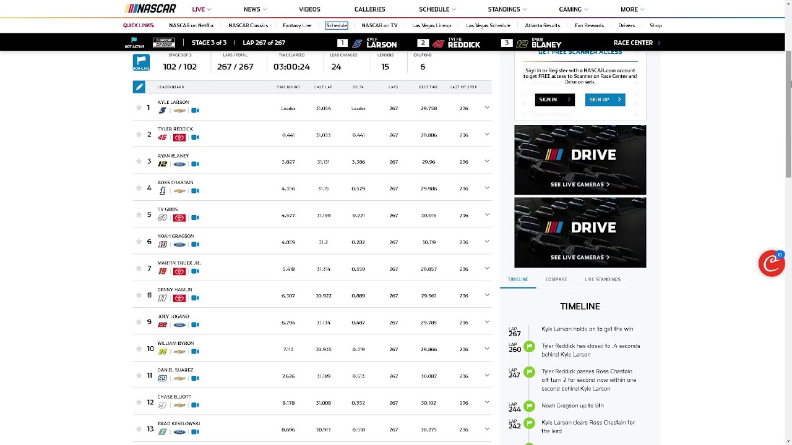Favorite Tyler Reddick with the star

(139, 134)
